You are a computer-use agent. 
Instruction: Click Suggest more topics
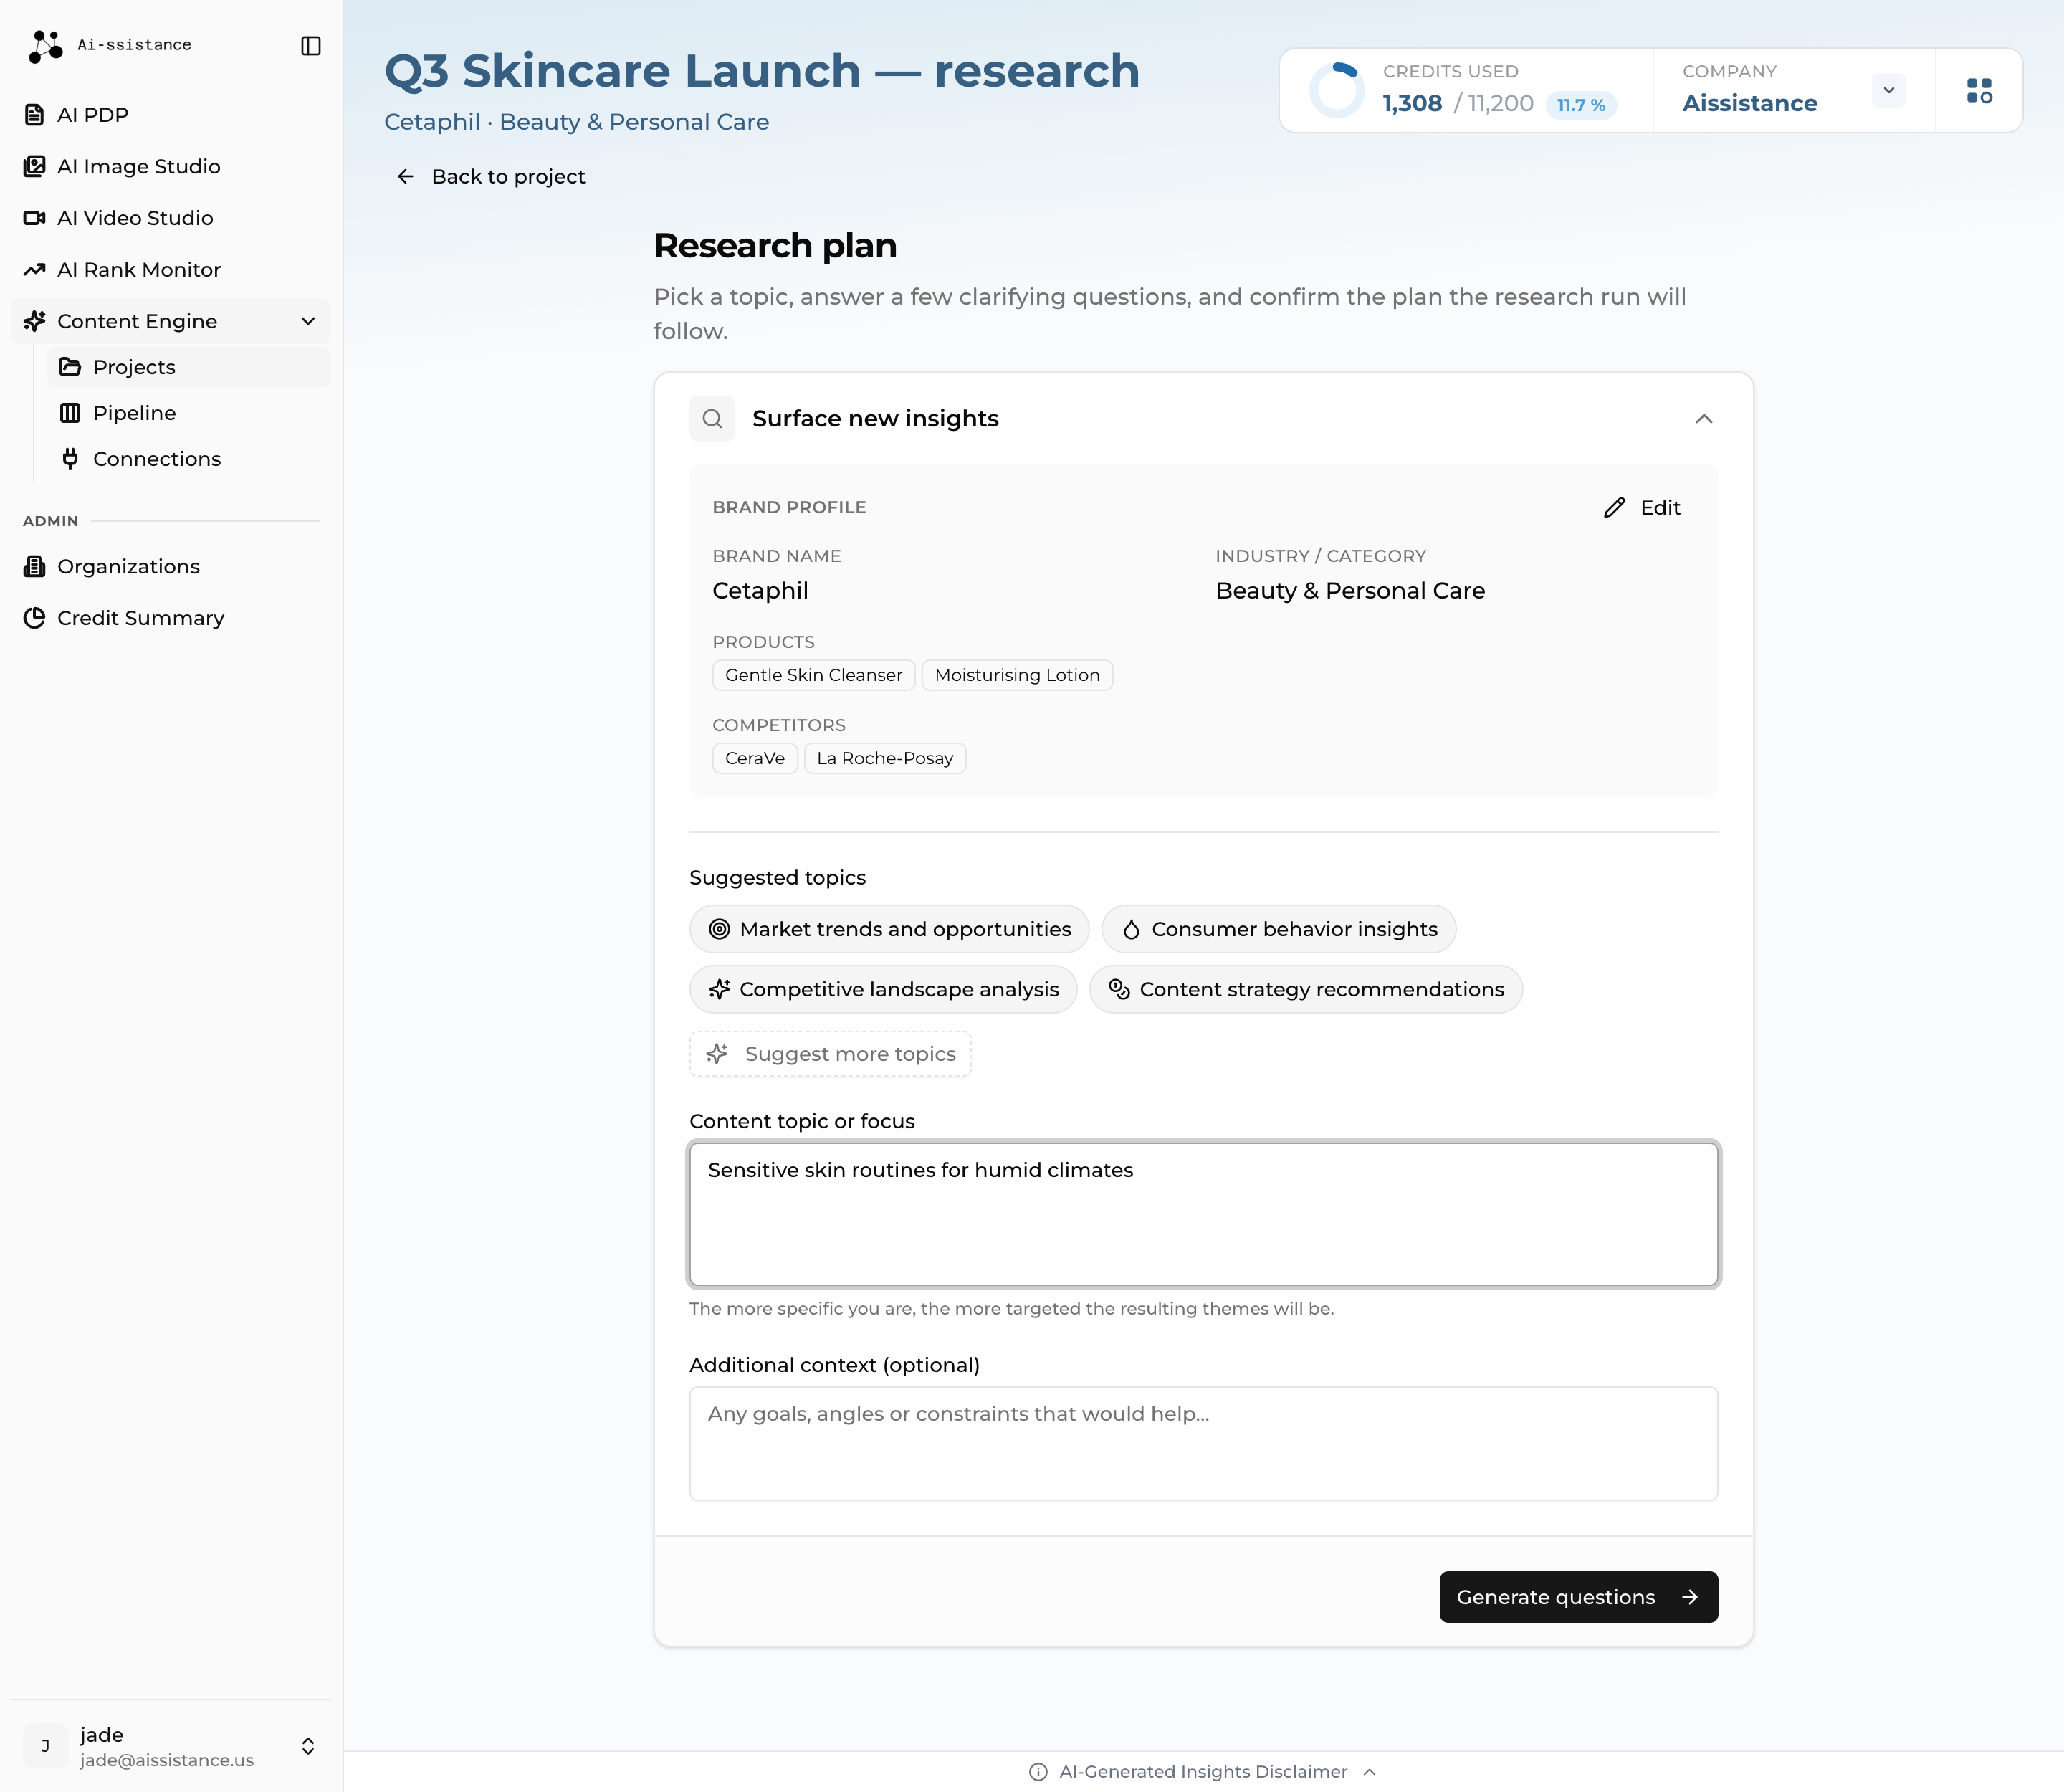(830, 1054)
